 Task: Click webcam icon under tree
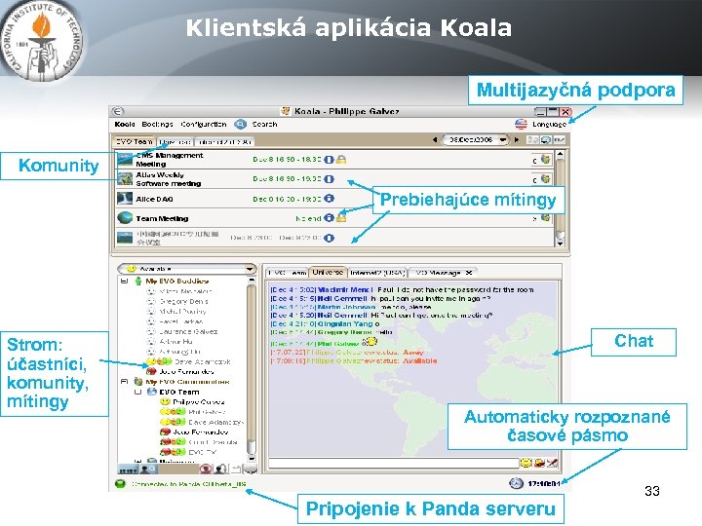click(206, 469)
